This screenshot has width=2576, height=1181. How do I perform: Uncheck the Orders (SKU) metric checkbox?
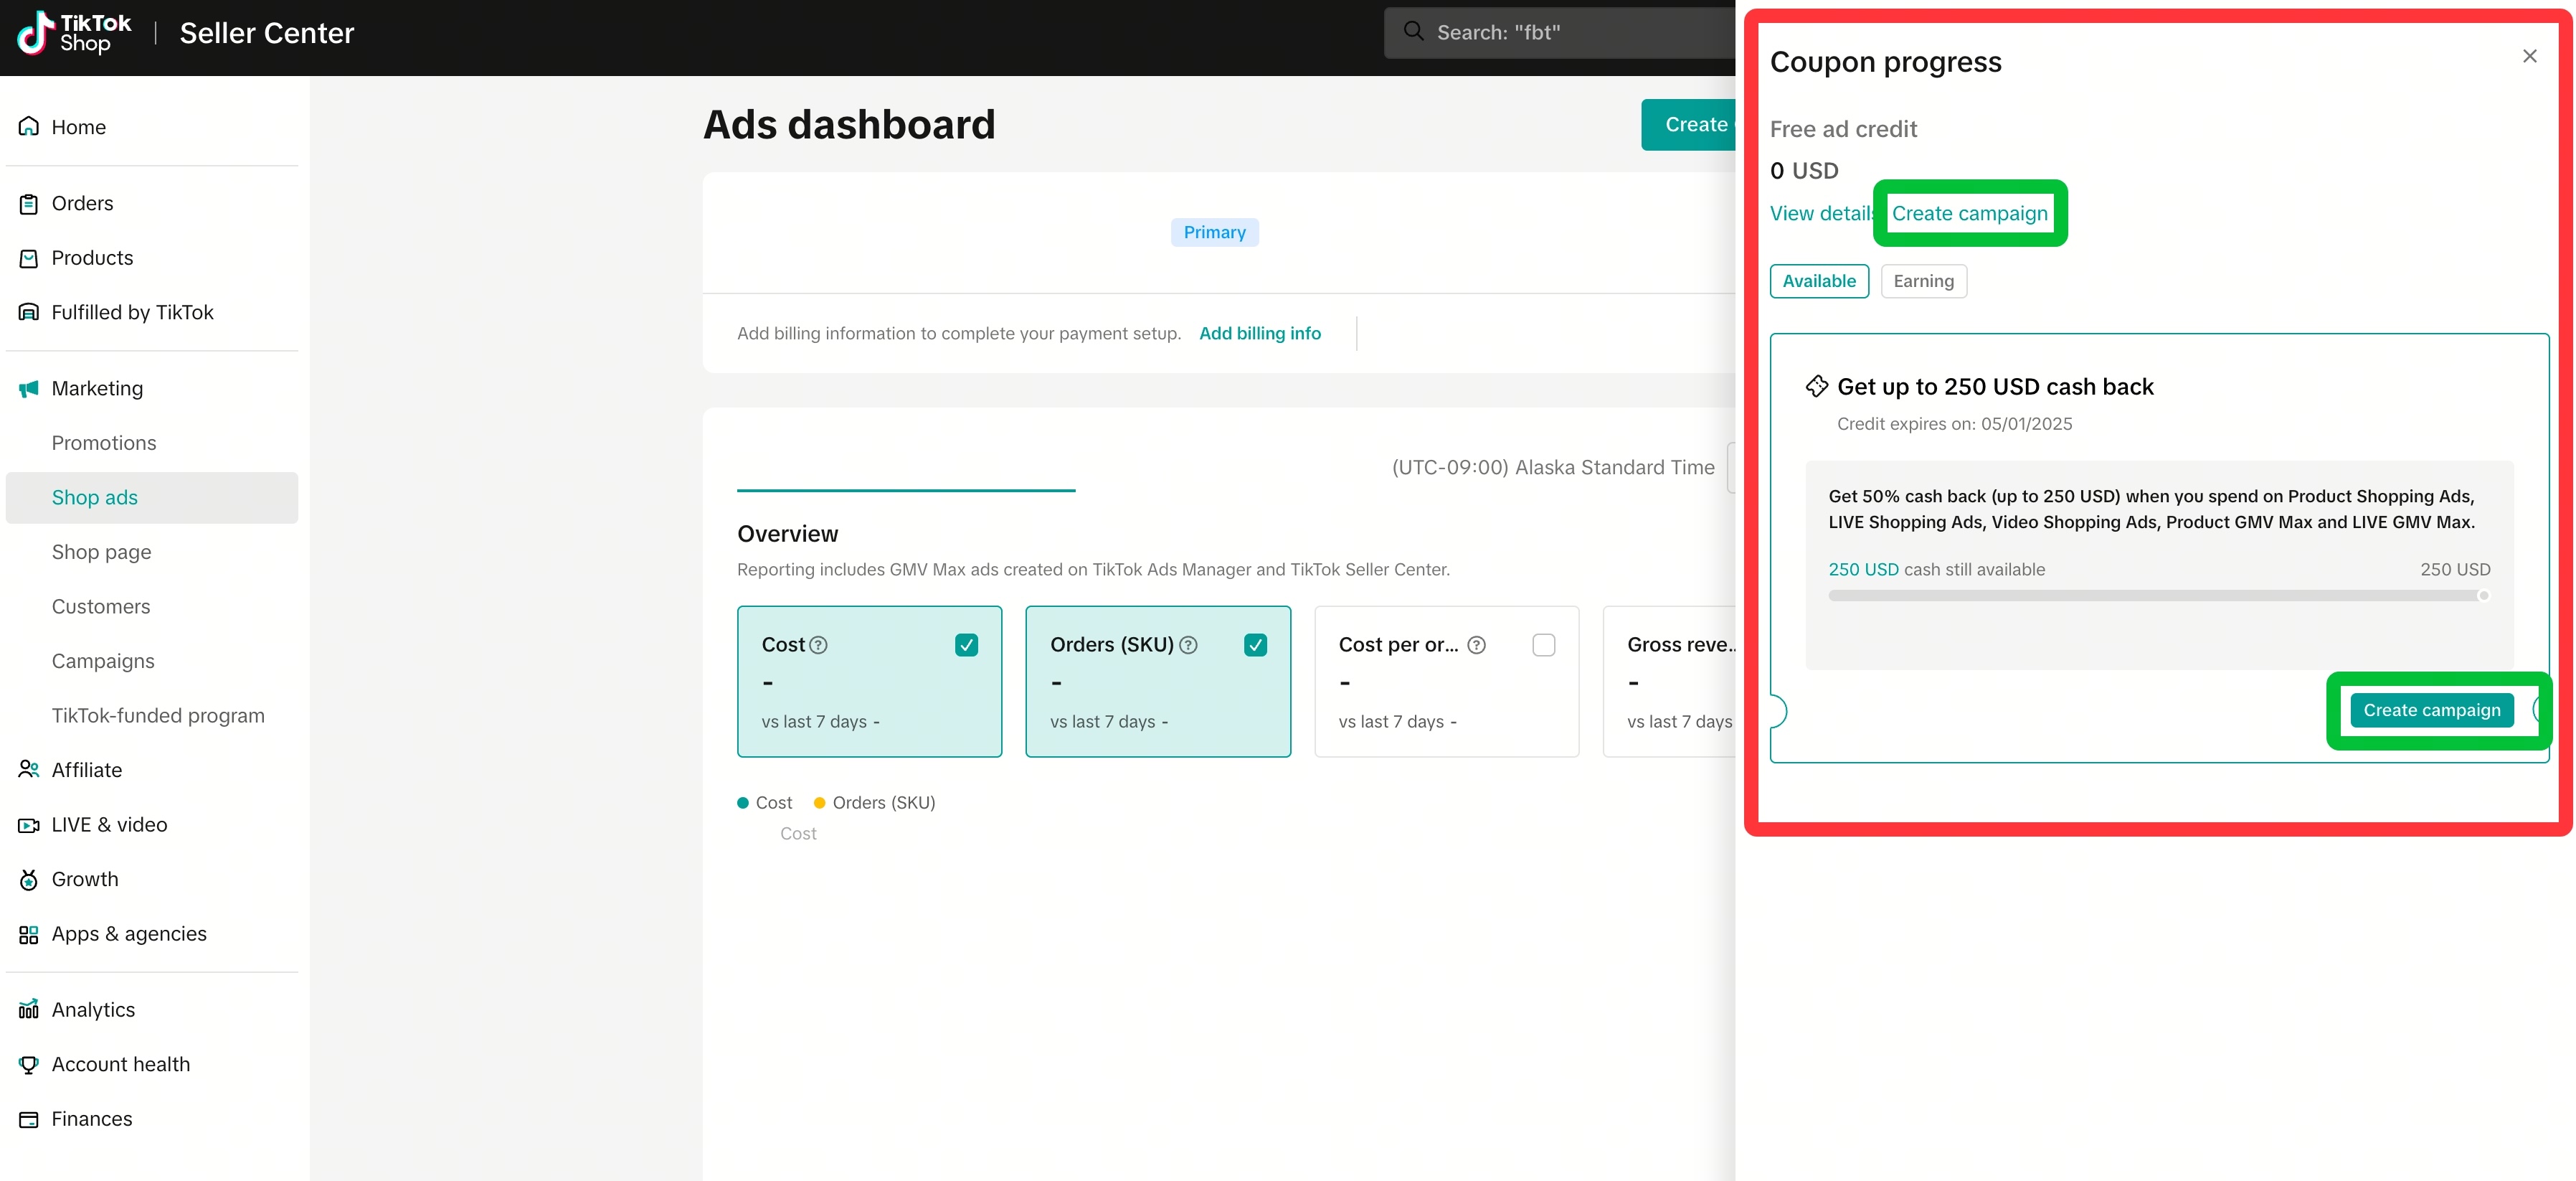[1255, 646]
